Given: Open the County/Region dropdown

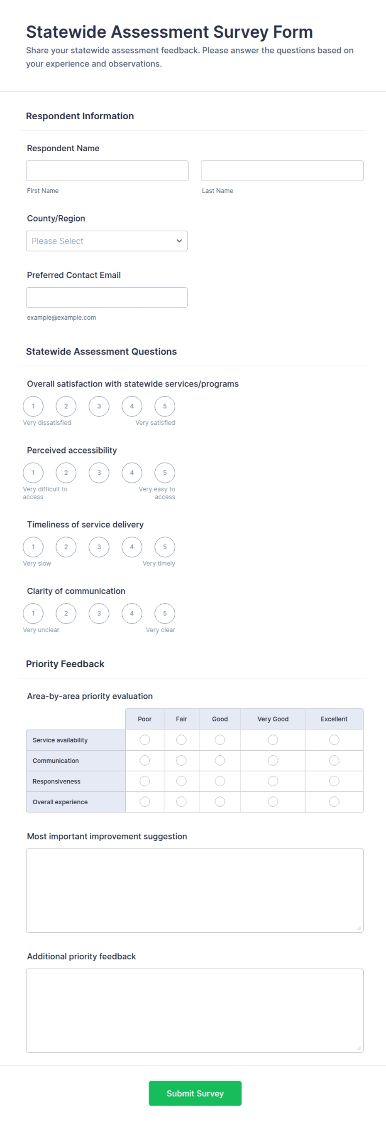Looking at the screenshot, I should (x=107, y=241).
